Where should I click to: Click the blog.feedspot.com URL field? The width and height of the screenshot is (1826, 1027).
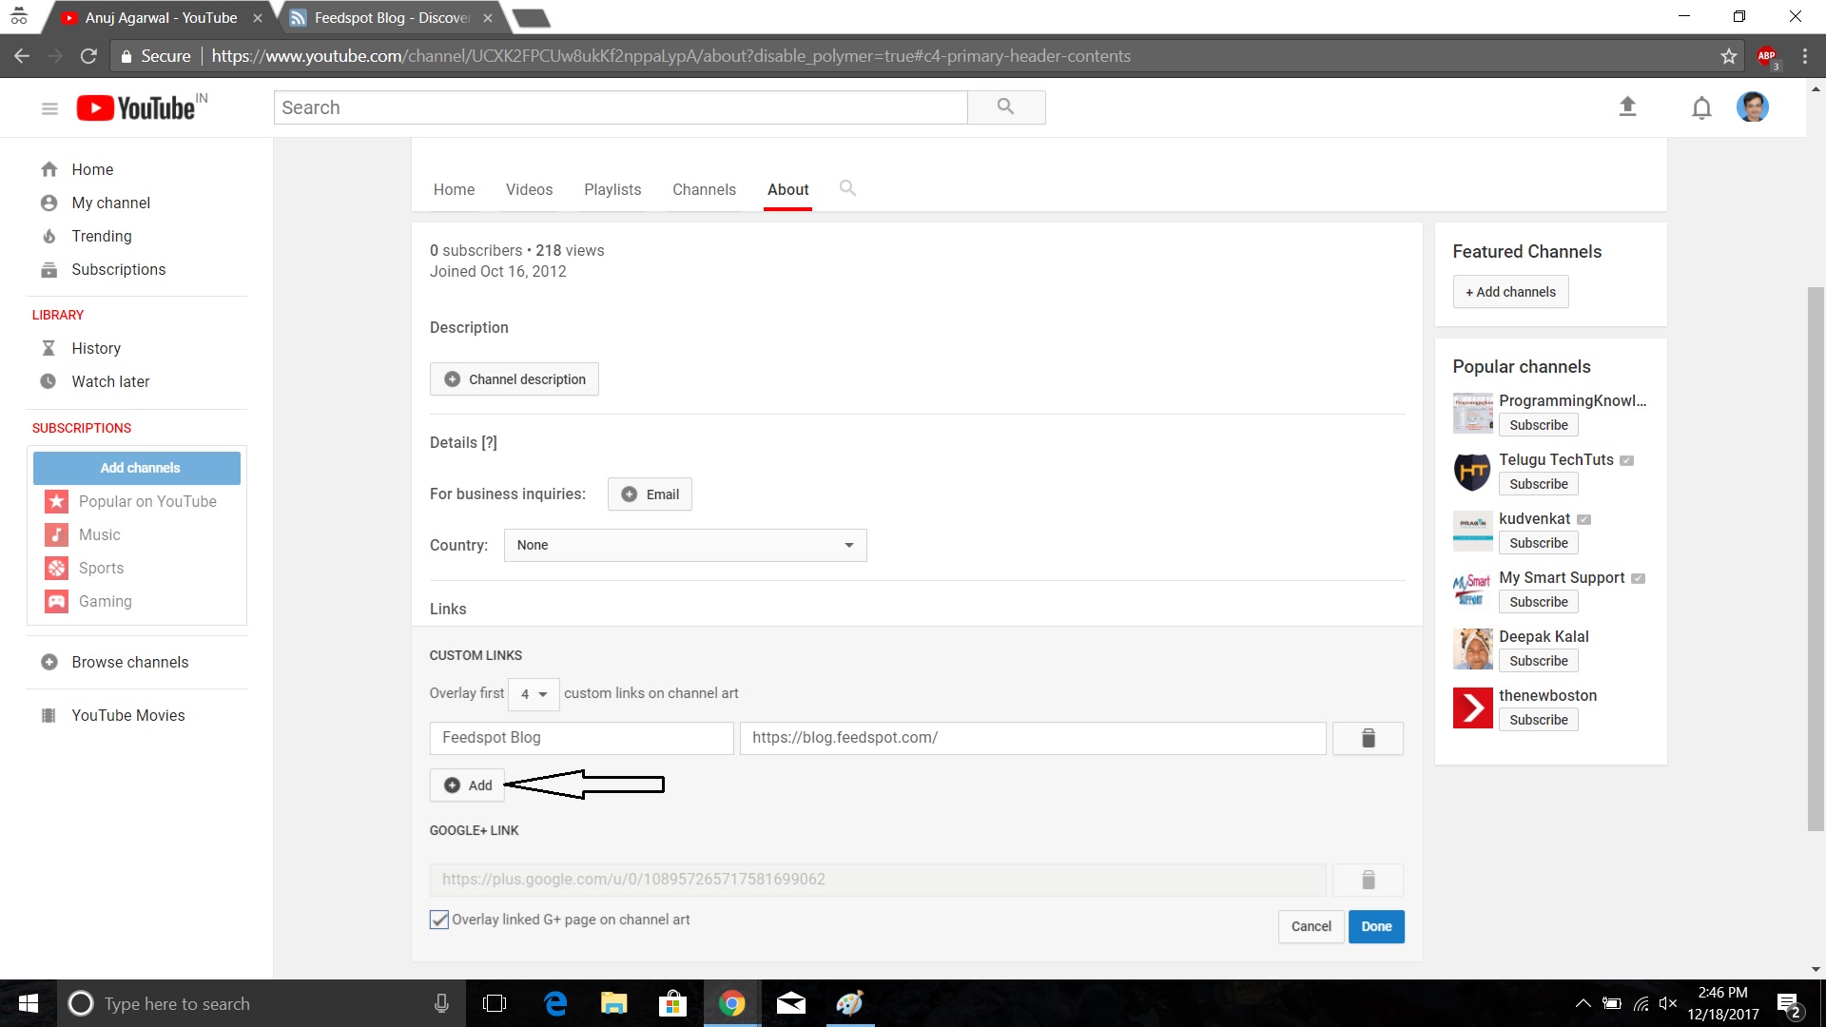tap(1033, 738)
